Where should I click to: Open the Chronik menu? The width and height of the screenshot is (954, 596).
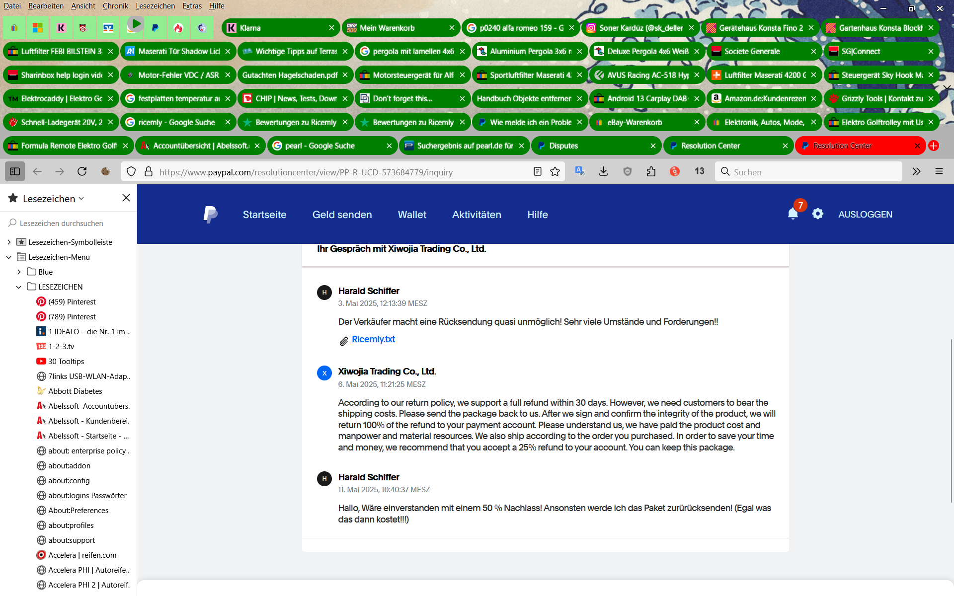115,6
